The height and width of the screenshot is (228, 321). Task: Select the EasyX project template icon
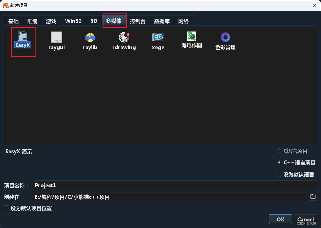point(23,36)
